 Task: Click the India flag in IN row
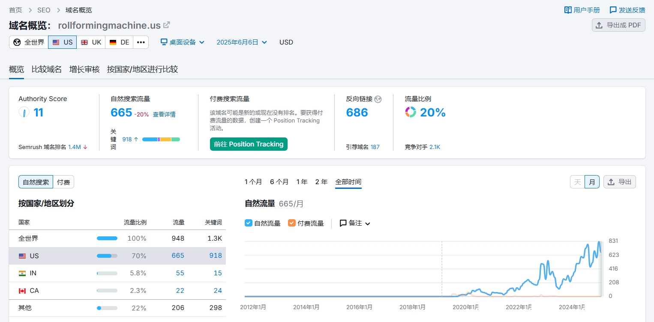pyautogui.click(x=22, y=273)
